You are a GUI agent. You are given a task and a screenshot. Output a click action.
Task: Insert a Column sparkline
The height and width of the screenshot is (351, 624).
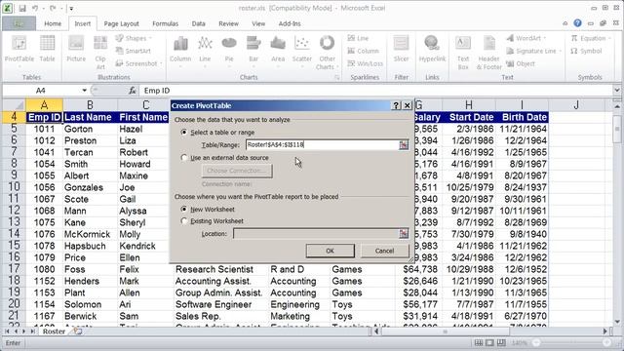[x=363, y=51]
